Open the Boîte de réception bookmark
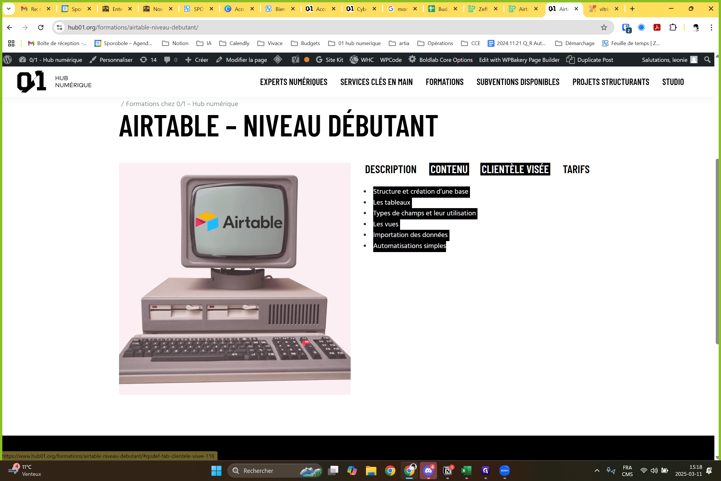This screenshot has width=721, height=481. (x=57, y=44)
